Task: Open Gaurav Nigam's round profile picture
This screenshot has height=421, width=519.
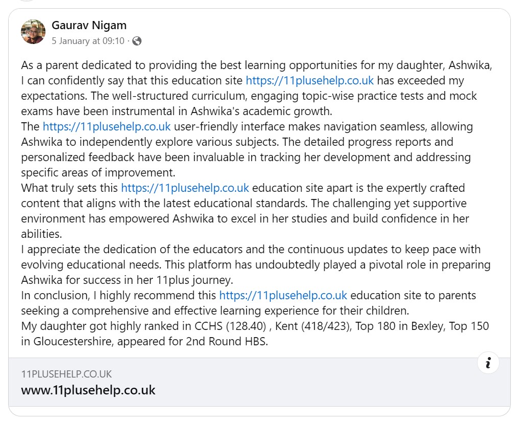Action: (33, 32)
